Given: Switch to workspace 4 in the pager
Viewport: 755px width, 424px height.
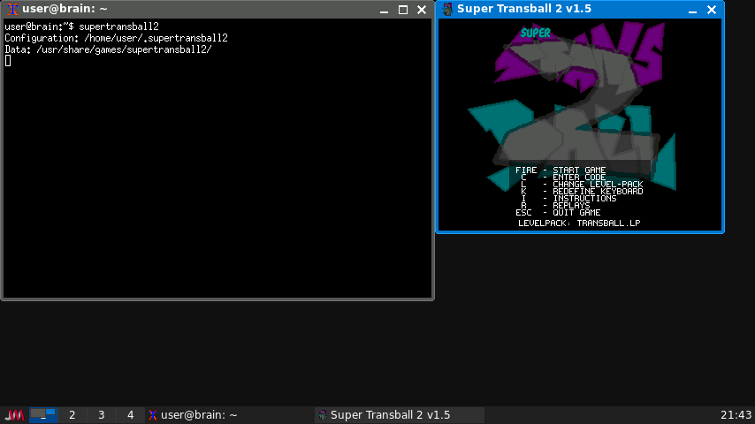Looking at the screenshot, I should tap(131, 415).
